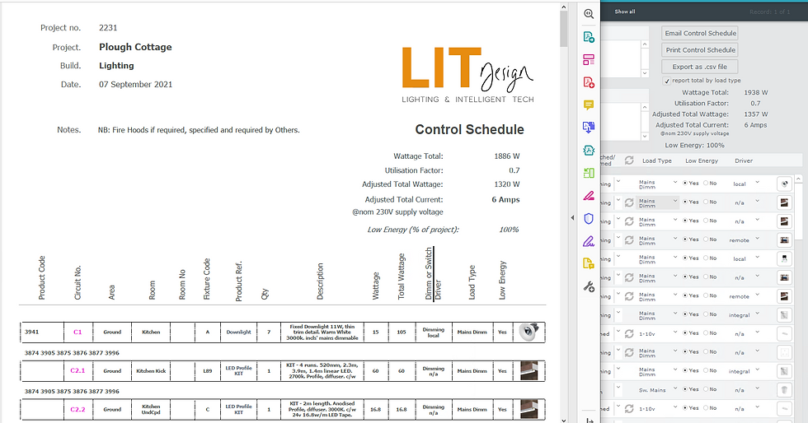Click the C2.2 circuit number link
The image size is (808, 423).
coord(78,410)
